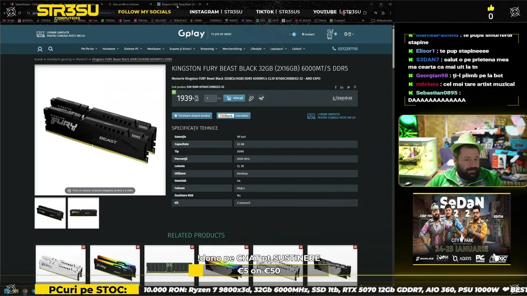Click the quantity input field

(x=211, y=98)
